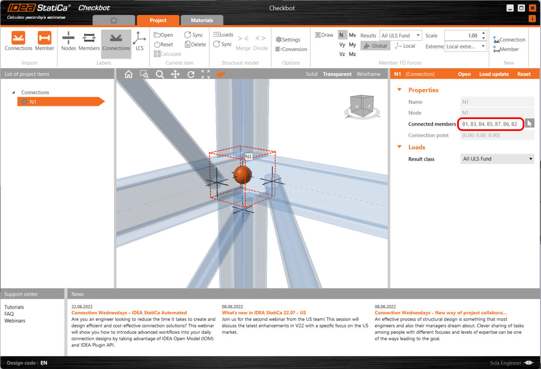Open the Tutorials link in Support center
This screenshot has width=541, height=369.
point(14,307)
